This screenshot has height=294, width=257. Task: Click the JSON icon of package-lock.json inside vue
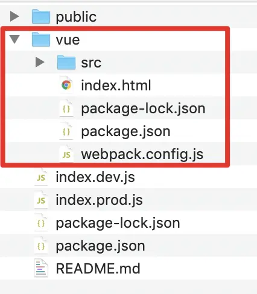coord(66,108)
